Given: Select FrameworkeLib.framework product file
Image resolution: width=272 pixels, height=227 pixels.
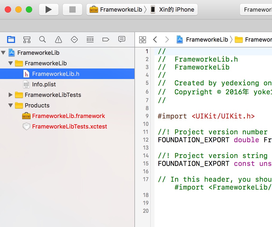Looking at the screenshot, I should click(x=68, y=116).
